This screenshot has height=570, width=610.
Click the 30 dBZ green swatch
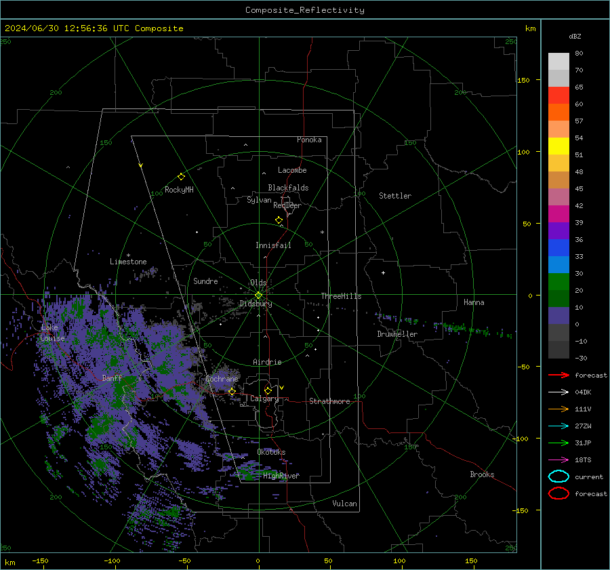tap(558, 282)
